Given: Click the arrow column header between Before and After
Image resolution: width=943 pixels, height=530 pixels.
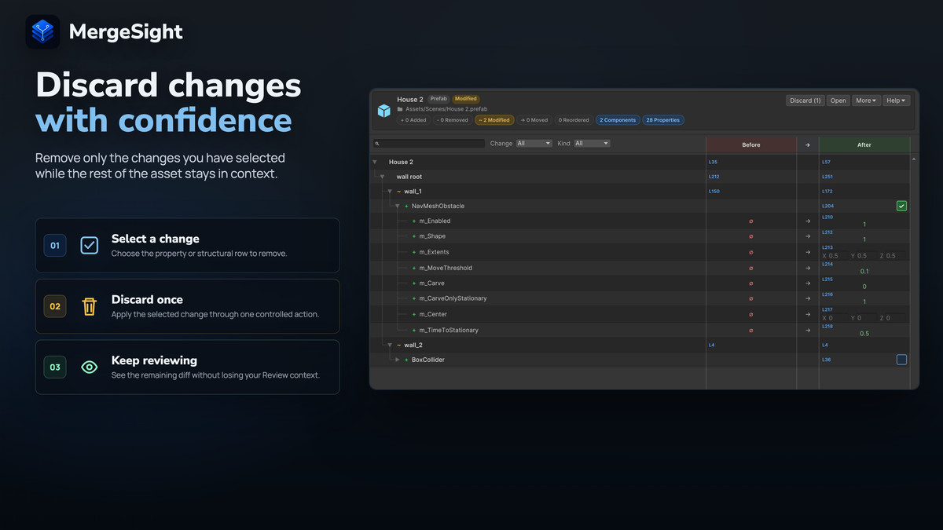Looking at the screenshot, I should 808,144.
